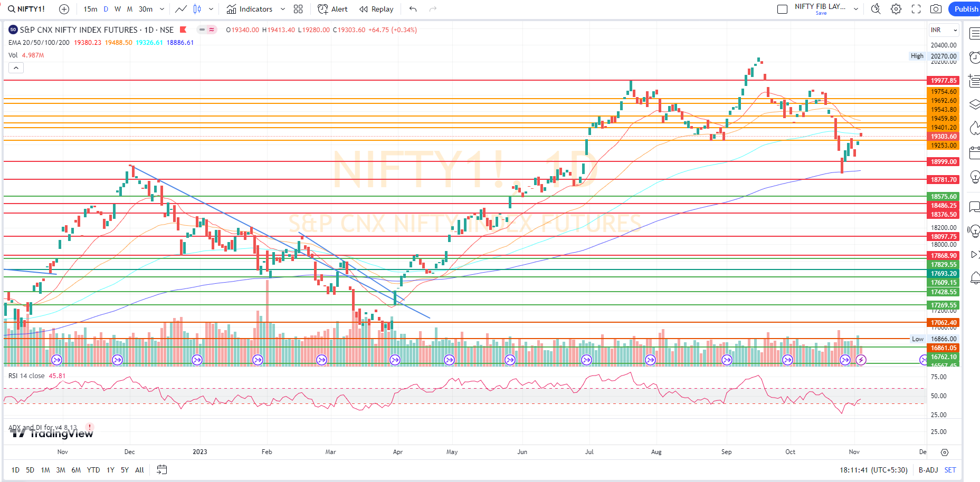The image size is (980, 482).
Task: Open the alerts clock panel icon
Action: 974,57
